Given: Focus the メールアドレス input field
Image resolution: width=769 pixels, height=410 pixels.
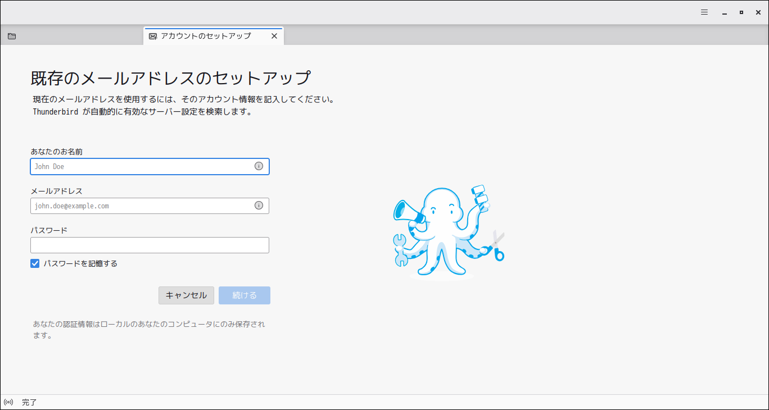Looking at the screenshot, I should [150, 206].
